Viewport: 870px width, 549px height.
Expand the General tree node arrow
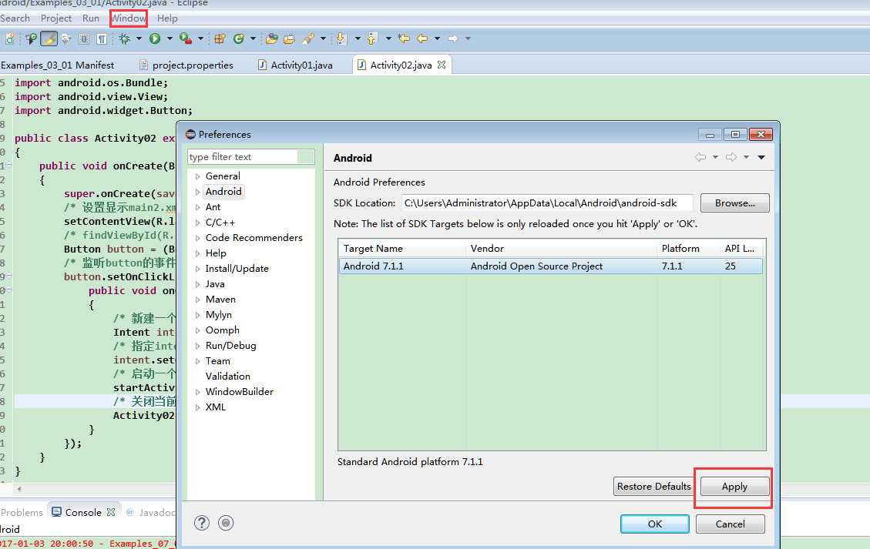(x=197, y=176)
